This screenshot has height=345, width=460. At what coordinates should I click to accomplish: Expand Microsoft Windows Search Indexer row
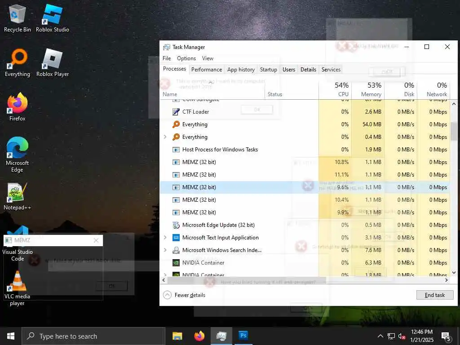165,250
